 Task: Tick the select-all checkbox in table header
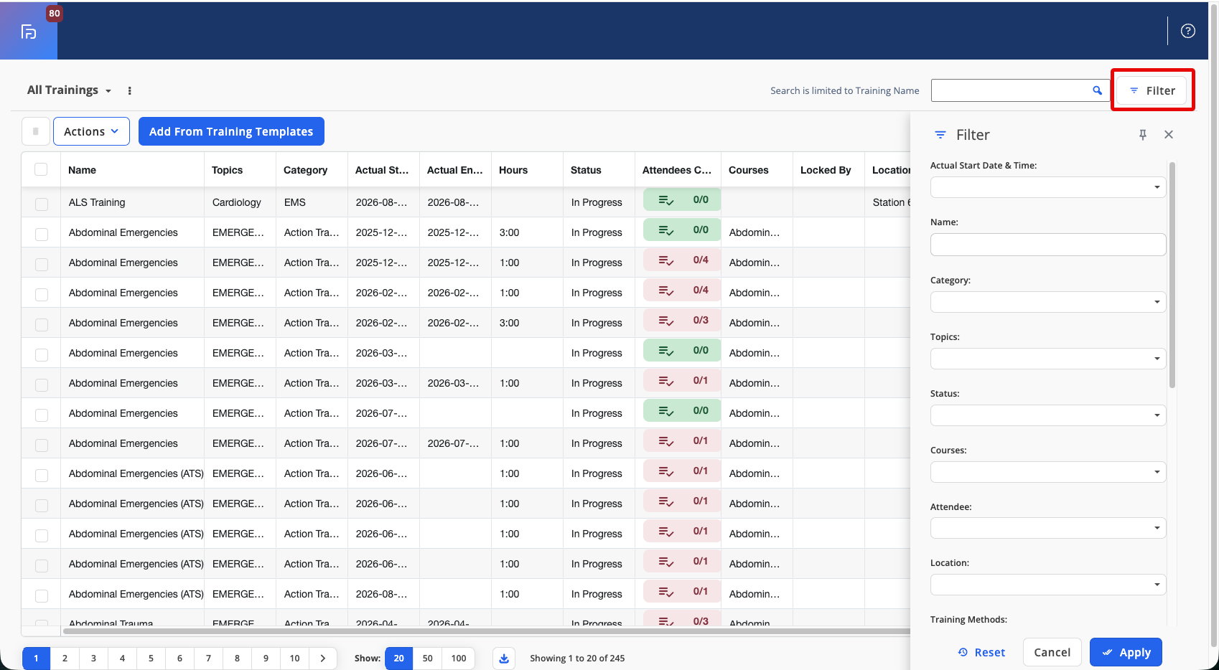[41, 169]
